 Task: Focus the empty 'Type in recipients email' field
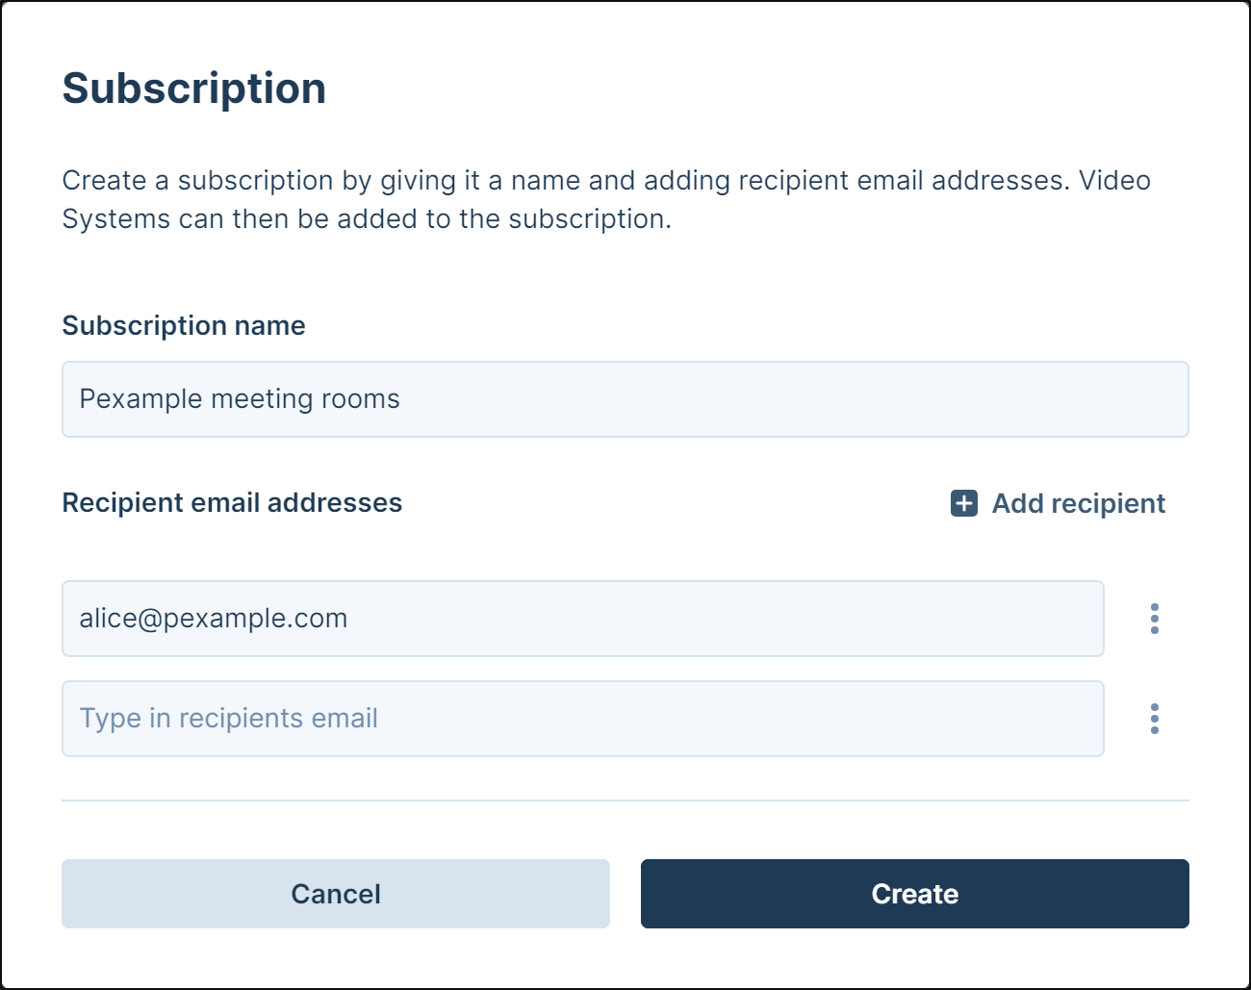(582, 719)
